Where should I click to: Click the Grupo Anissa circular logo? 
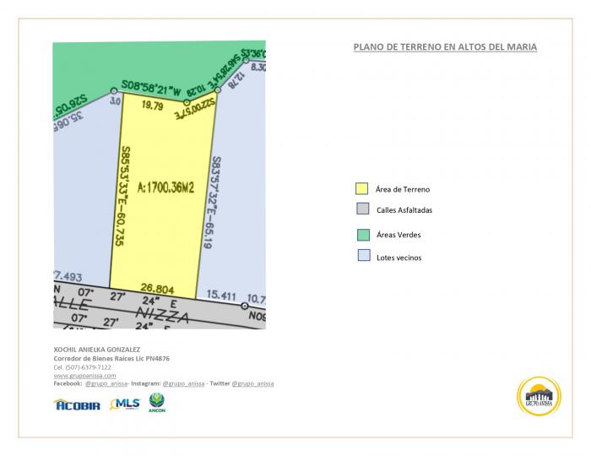(538, 396)
